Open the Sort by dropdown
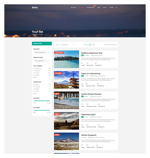This screenshot has width=150, height=158. coord(67,45)
